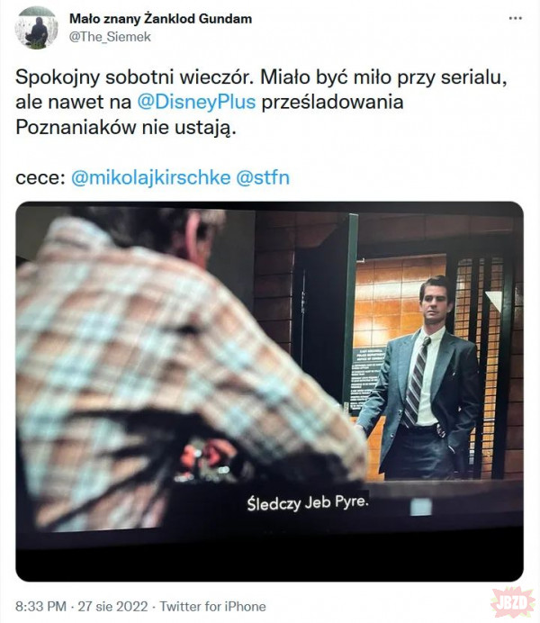Click the JBZD watermark logo
The image size is (540, 623).
pos(512,602)
